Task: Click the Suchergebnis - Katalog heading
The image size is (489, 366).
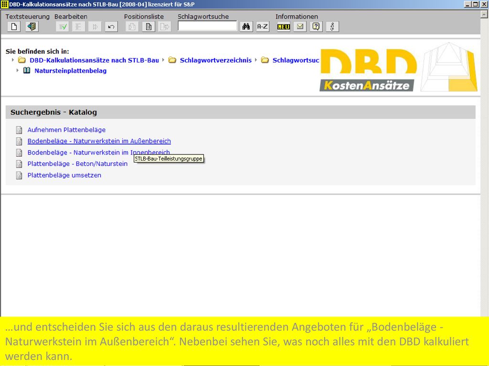Action: 53,112
